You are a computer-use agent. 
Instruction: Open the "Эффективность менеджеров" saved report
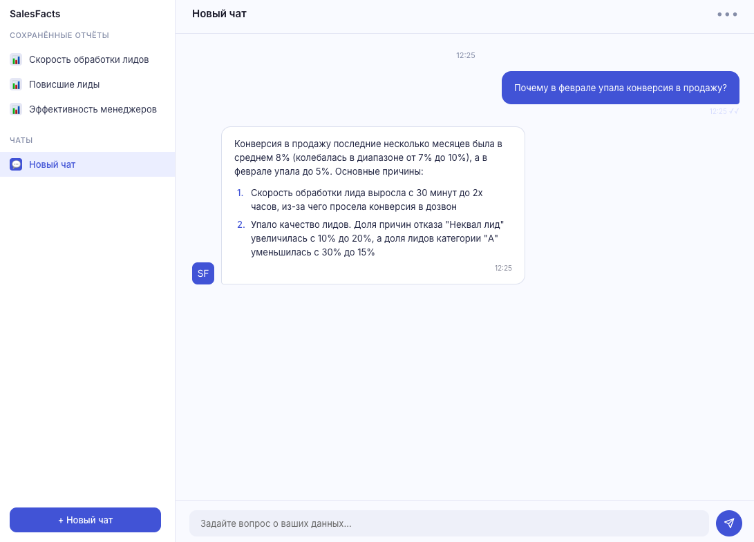click(93, 109)
